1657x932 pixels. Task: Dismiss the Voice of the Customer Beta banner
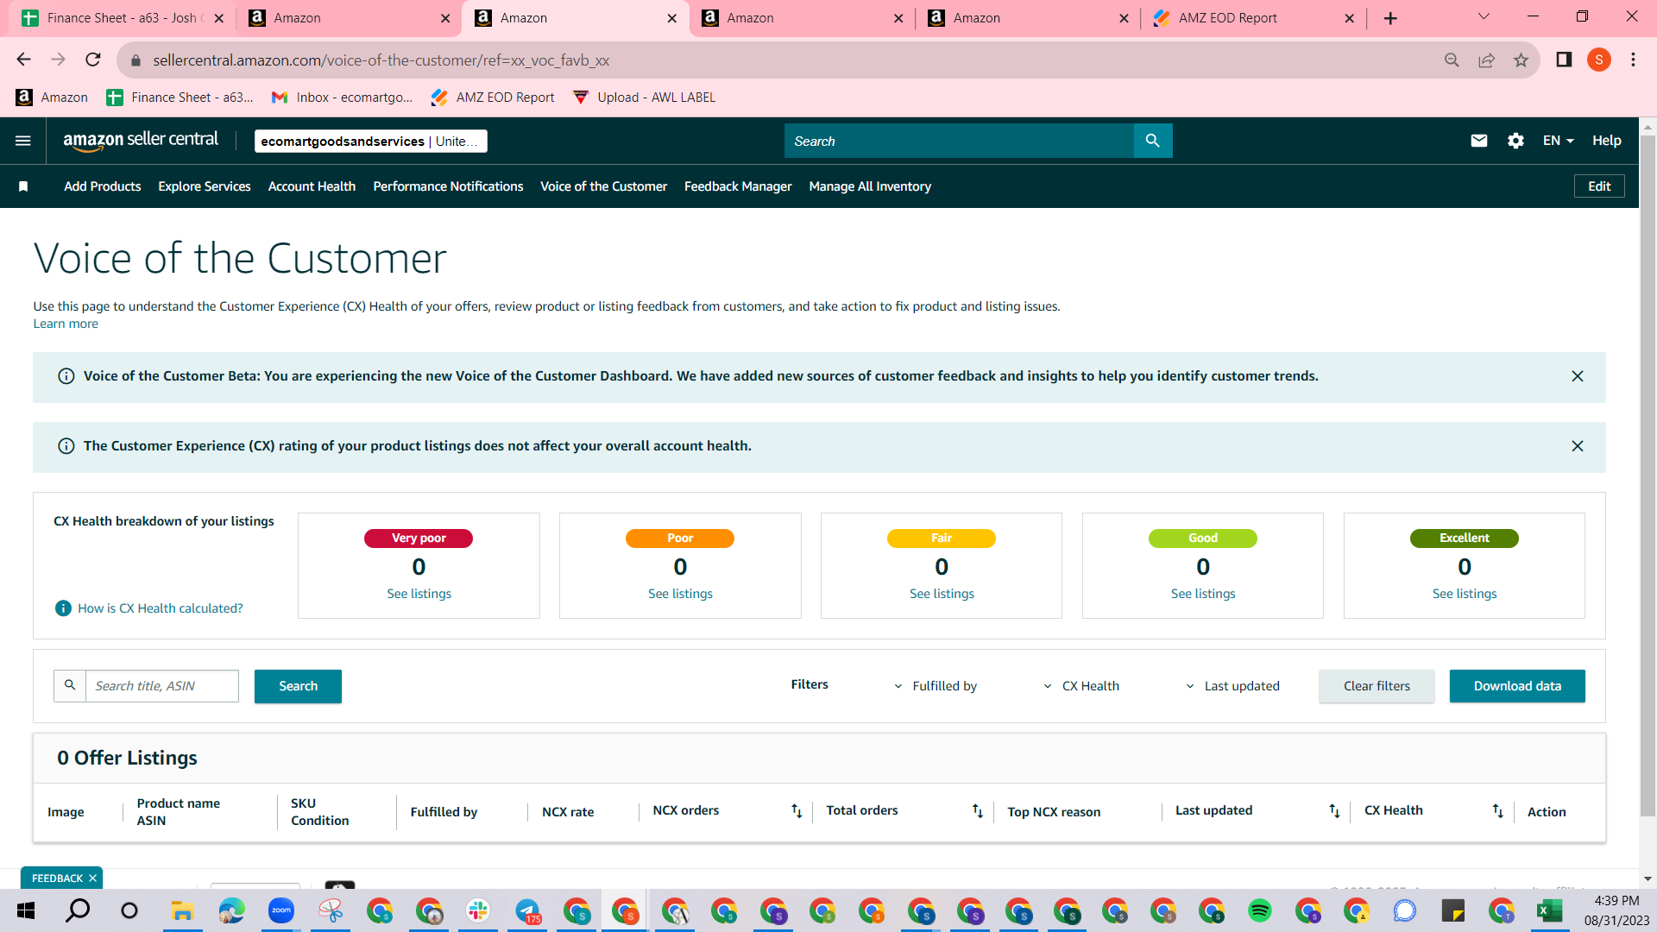pos(1578,376)
